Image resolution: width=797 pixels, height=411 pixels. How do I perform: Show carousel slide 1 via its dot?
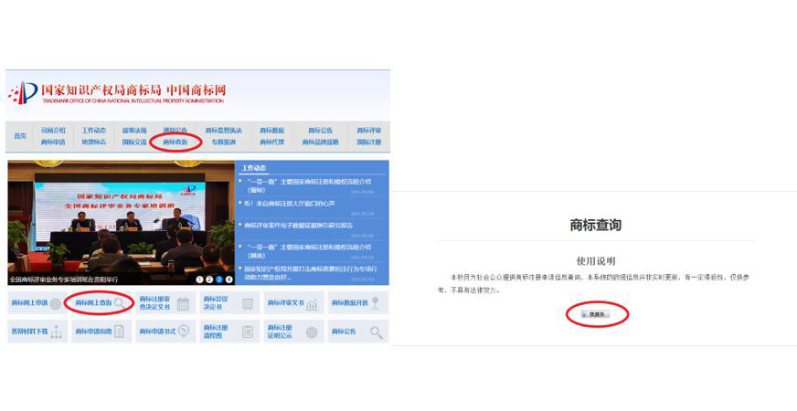click(199, 279)
